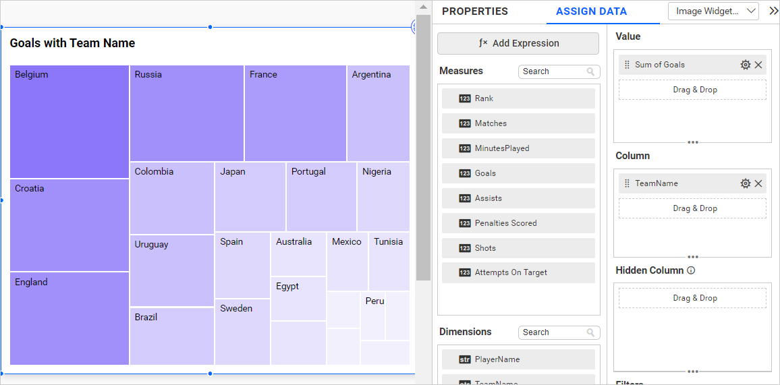Click the drag handle on Sum of Goals
This screenshot has height=385, width=780.
tap(627, 65)
